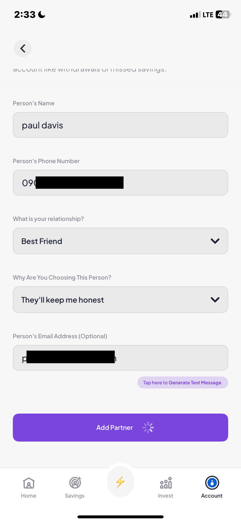The image size is (241, 523).
Task: Select the Person's Email Address field
Action: (172, 358)
